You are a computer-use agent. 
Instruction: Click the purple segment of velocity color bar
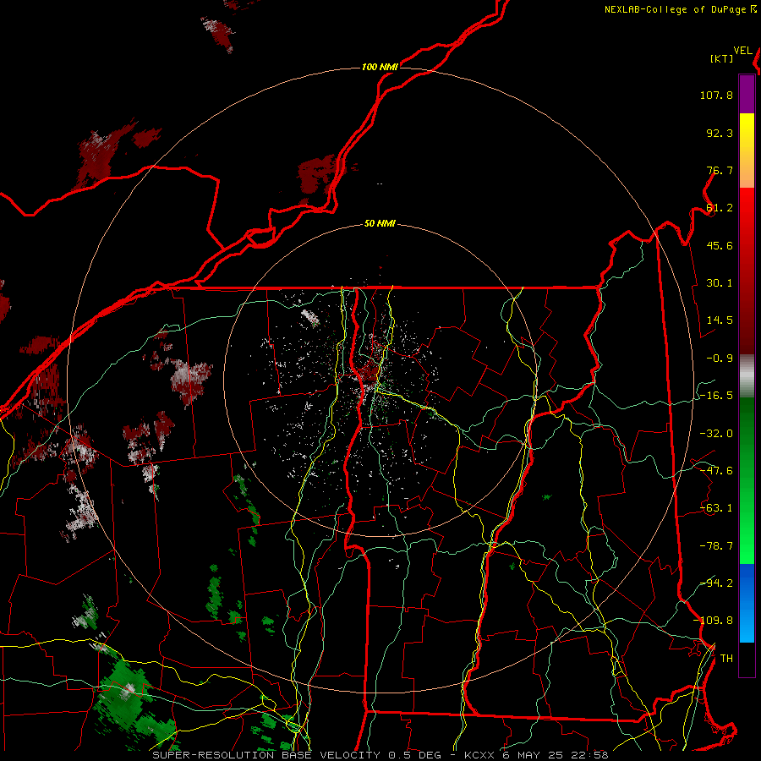[x=747, y=95]
